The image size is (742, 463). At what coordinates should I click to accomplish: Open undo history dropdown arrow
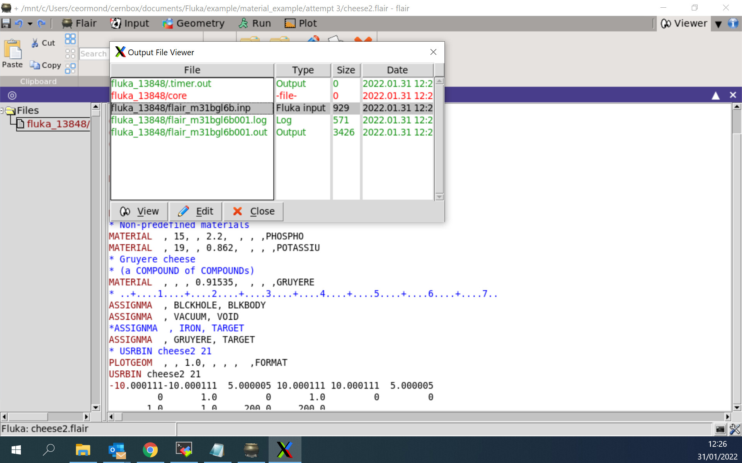tap(30, 24)
